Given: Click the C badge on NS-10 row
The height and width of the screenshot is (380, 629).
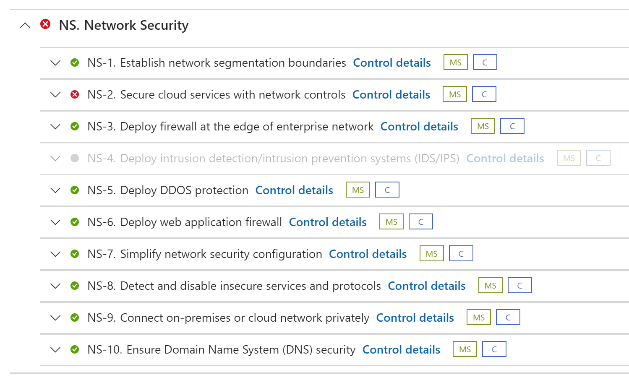Looking at the screenshot, I should pos(494,349).
